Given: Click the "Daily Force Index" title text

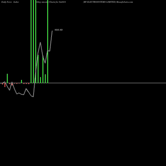Looking at the screenshot, I should coord(10,2).
